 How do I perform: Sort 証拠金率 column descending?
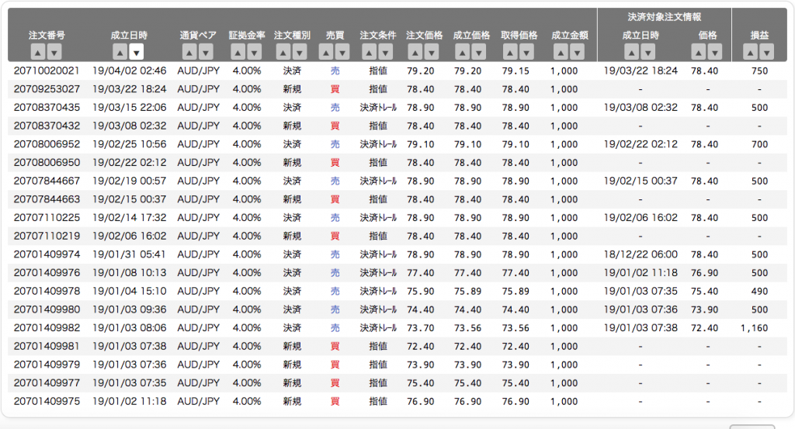(254, 52)
